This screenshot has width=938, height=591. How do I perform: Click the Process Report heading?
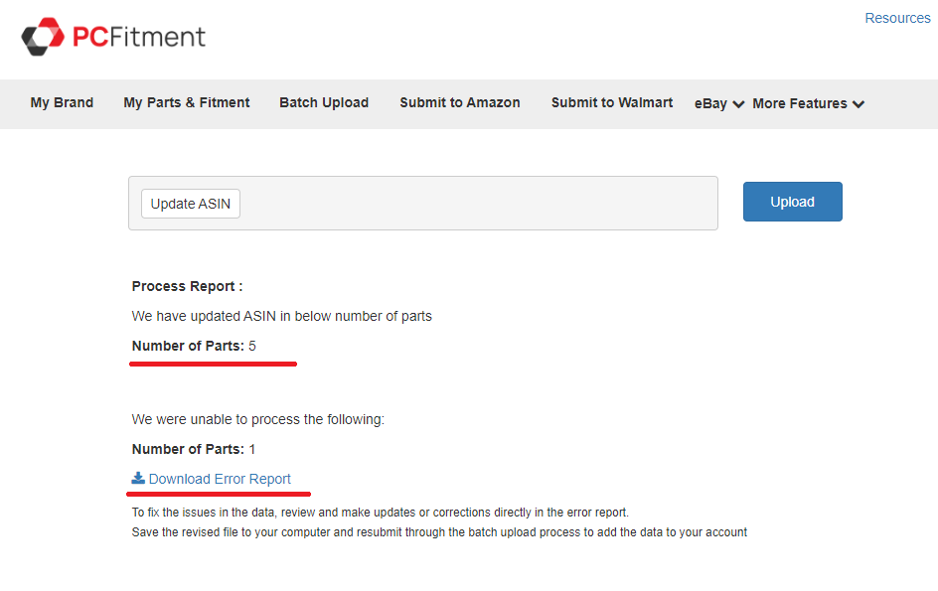pyautogui.click(x=187, y=286)
